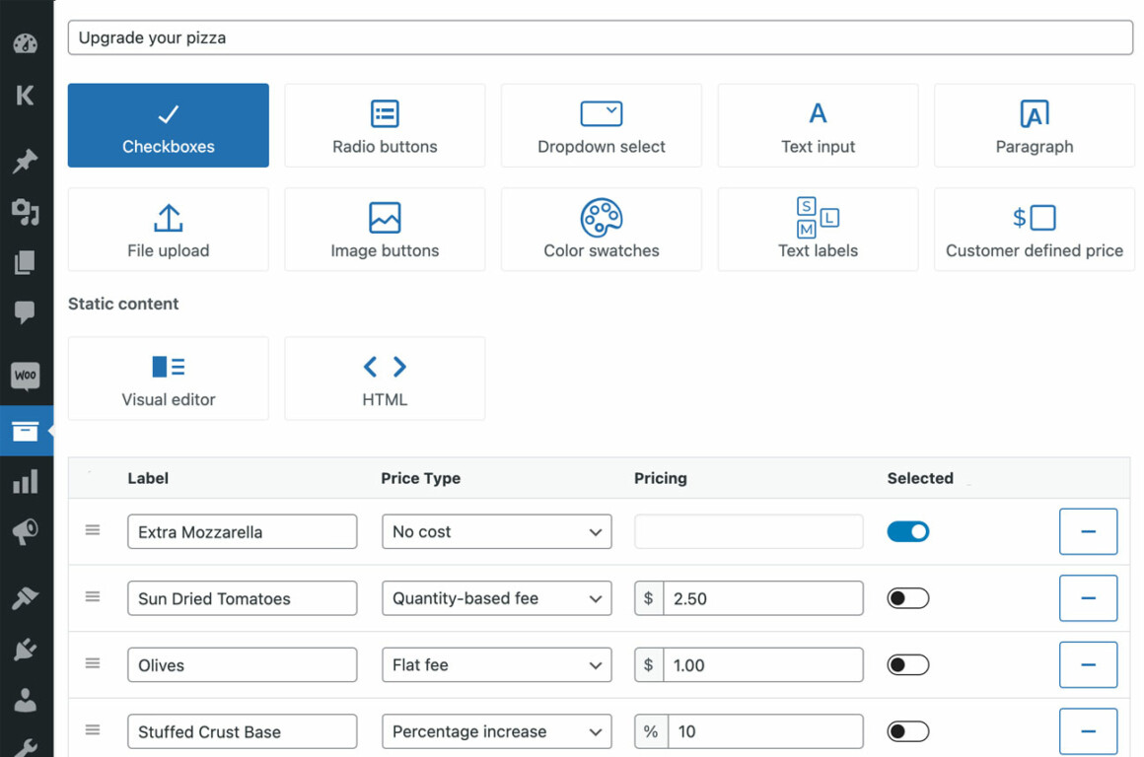Screen dimensions: 1144x757
Task: Click the HTML static content block
Action: point(385,378)
